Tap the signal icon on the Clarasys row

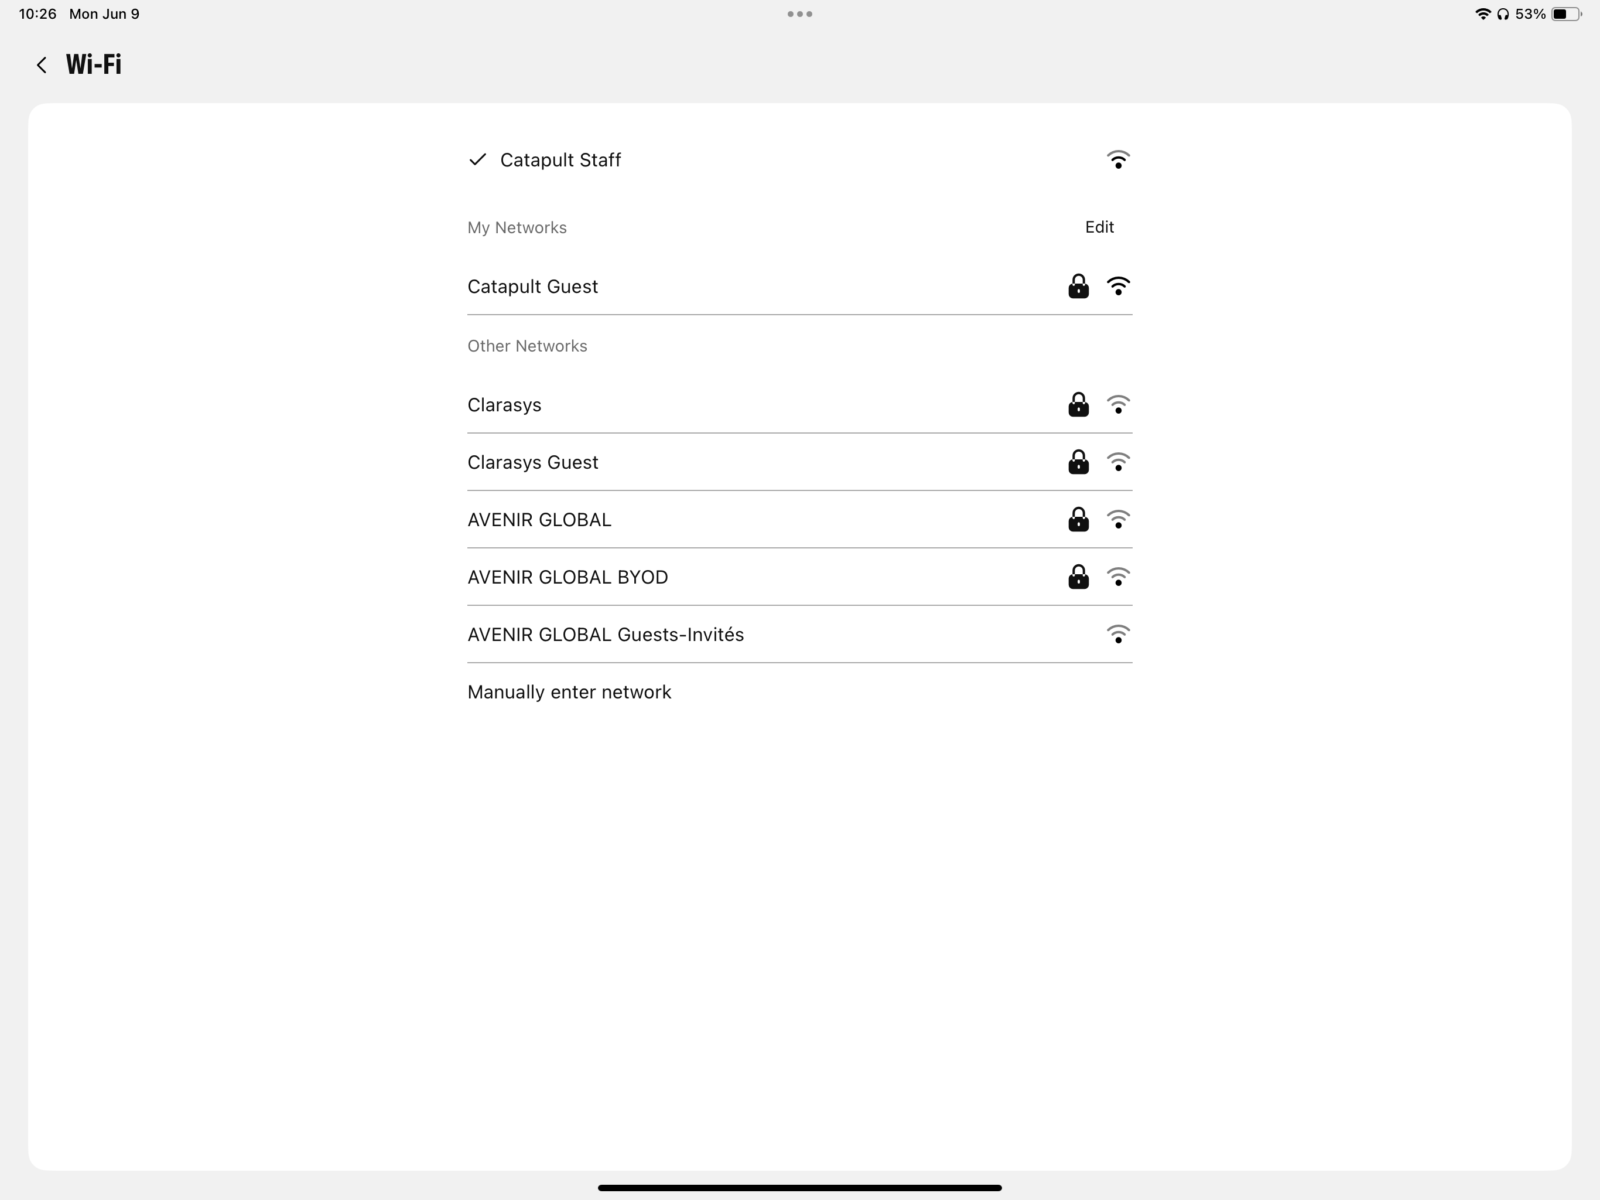coord(1118,404)
